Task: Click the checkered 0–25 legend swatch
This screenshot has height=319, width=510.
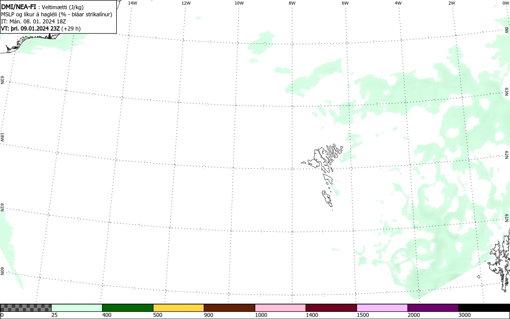Action: coord(25,308)
